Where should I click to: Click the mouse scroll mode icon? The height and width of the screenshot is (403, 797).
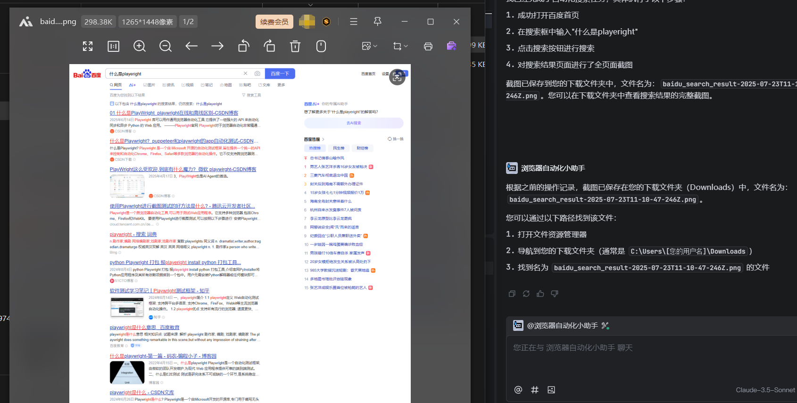(x=321, y=46)
